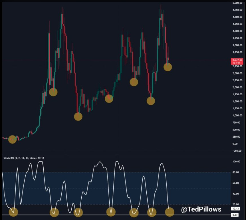Click the 80.00 Stoch RSI axis label
Screen dimensions: 246x220
click(236, 172)
